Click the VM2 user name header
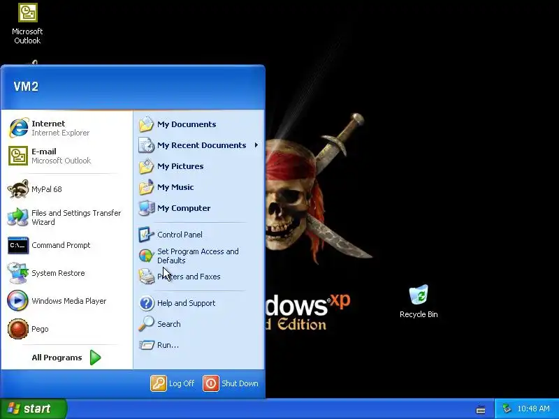 [26, 86]
